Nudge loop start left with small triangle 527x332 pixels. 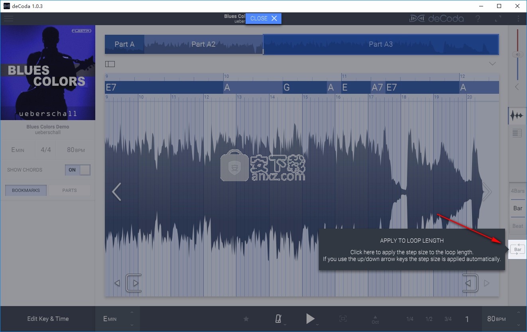click(x=117, y=283)
